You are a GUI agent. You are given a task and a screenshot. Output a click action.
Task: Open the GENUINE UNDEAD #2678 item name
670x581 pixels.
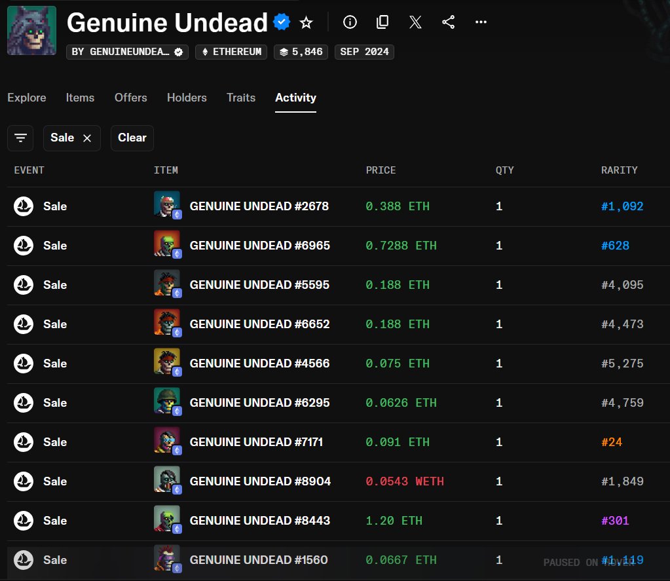[x=259, y=206]
